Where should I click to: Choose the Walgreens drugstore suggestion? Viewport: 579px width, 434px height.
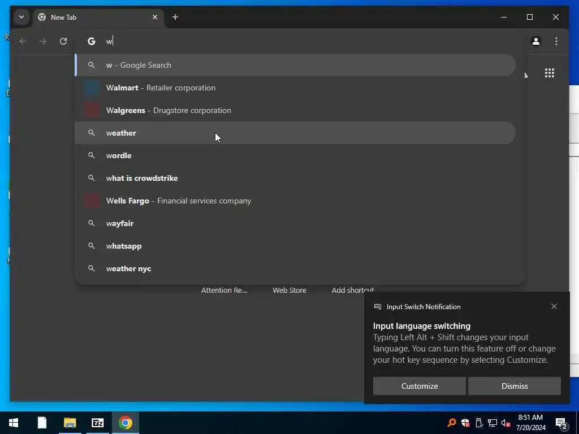[x=295, y=110]
